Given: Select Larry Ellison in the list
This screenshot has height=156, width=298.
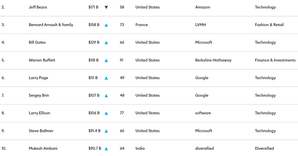Looking at the screenshot, I should coord(39,113).
